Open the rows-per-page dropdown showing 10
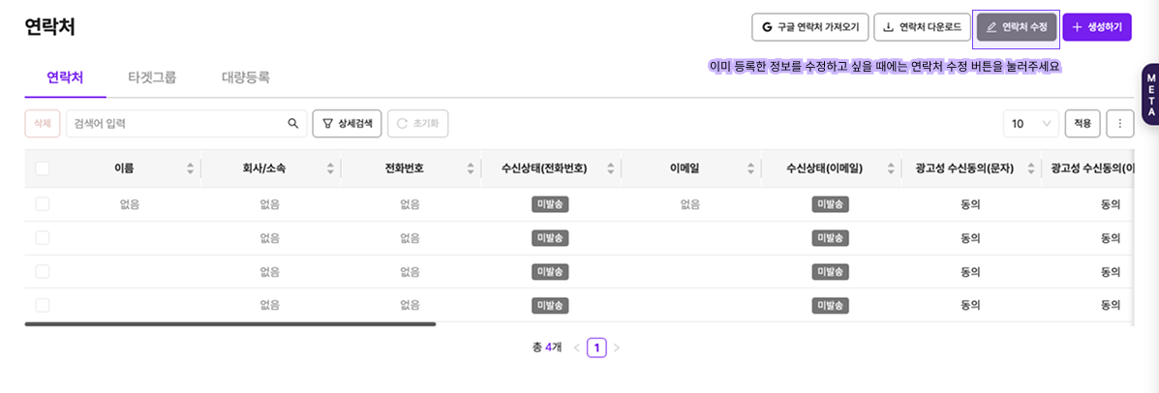This screenshot has height=393, width=1159. (1030, 124)
